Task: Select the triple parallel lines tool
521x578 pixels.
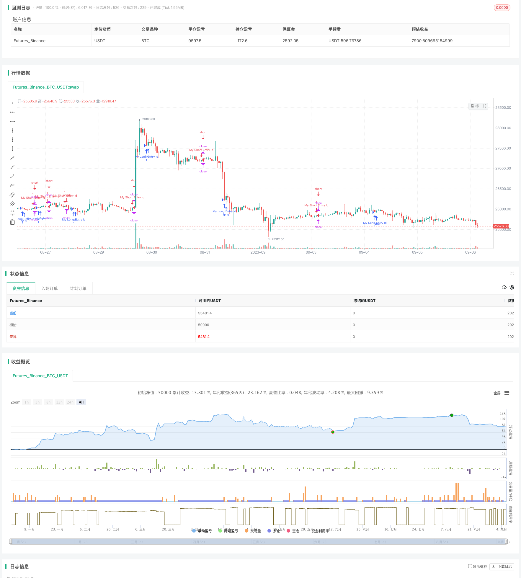Action: coord(12,204)
